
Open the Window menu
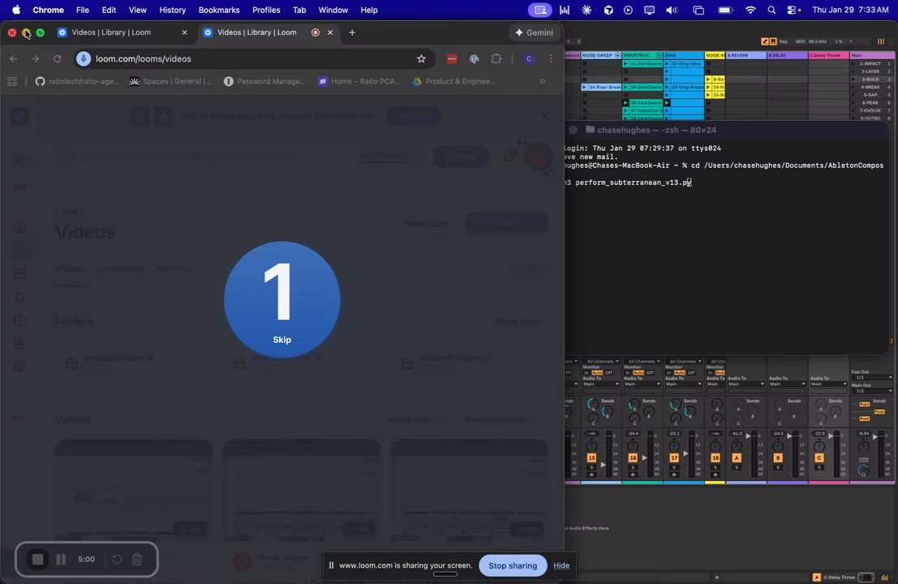(x=333, y=10)
